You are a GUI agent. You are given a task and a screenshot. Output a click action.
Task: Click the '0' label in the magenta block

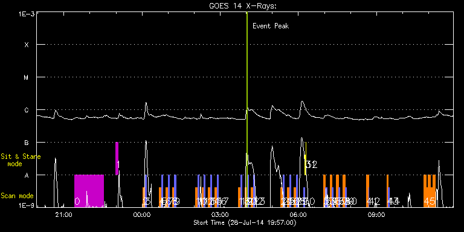click(77, 202)
